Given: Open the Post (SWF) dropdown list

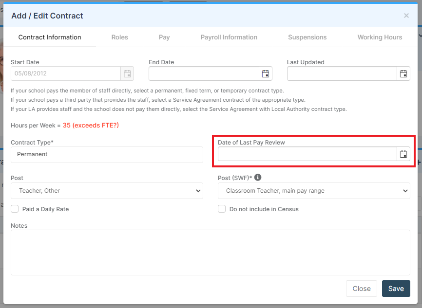Looking at the screenshot, I should (314, 191).
